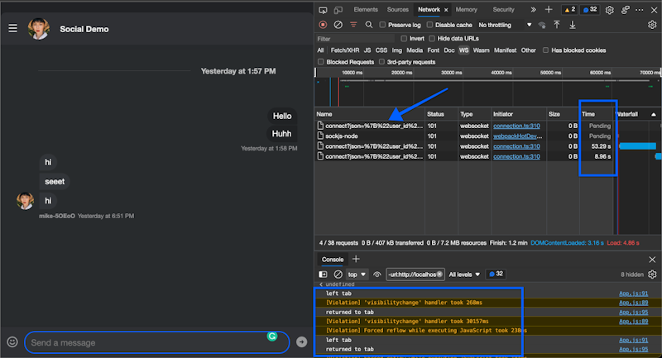Show console live expression eye icon
The image size is (662, 358).
[377, 274]
